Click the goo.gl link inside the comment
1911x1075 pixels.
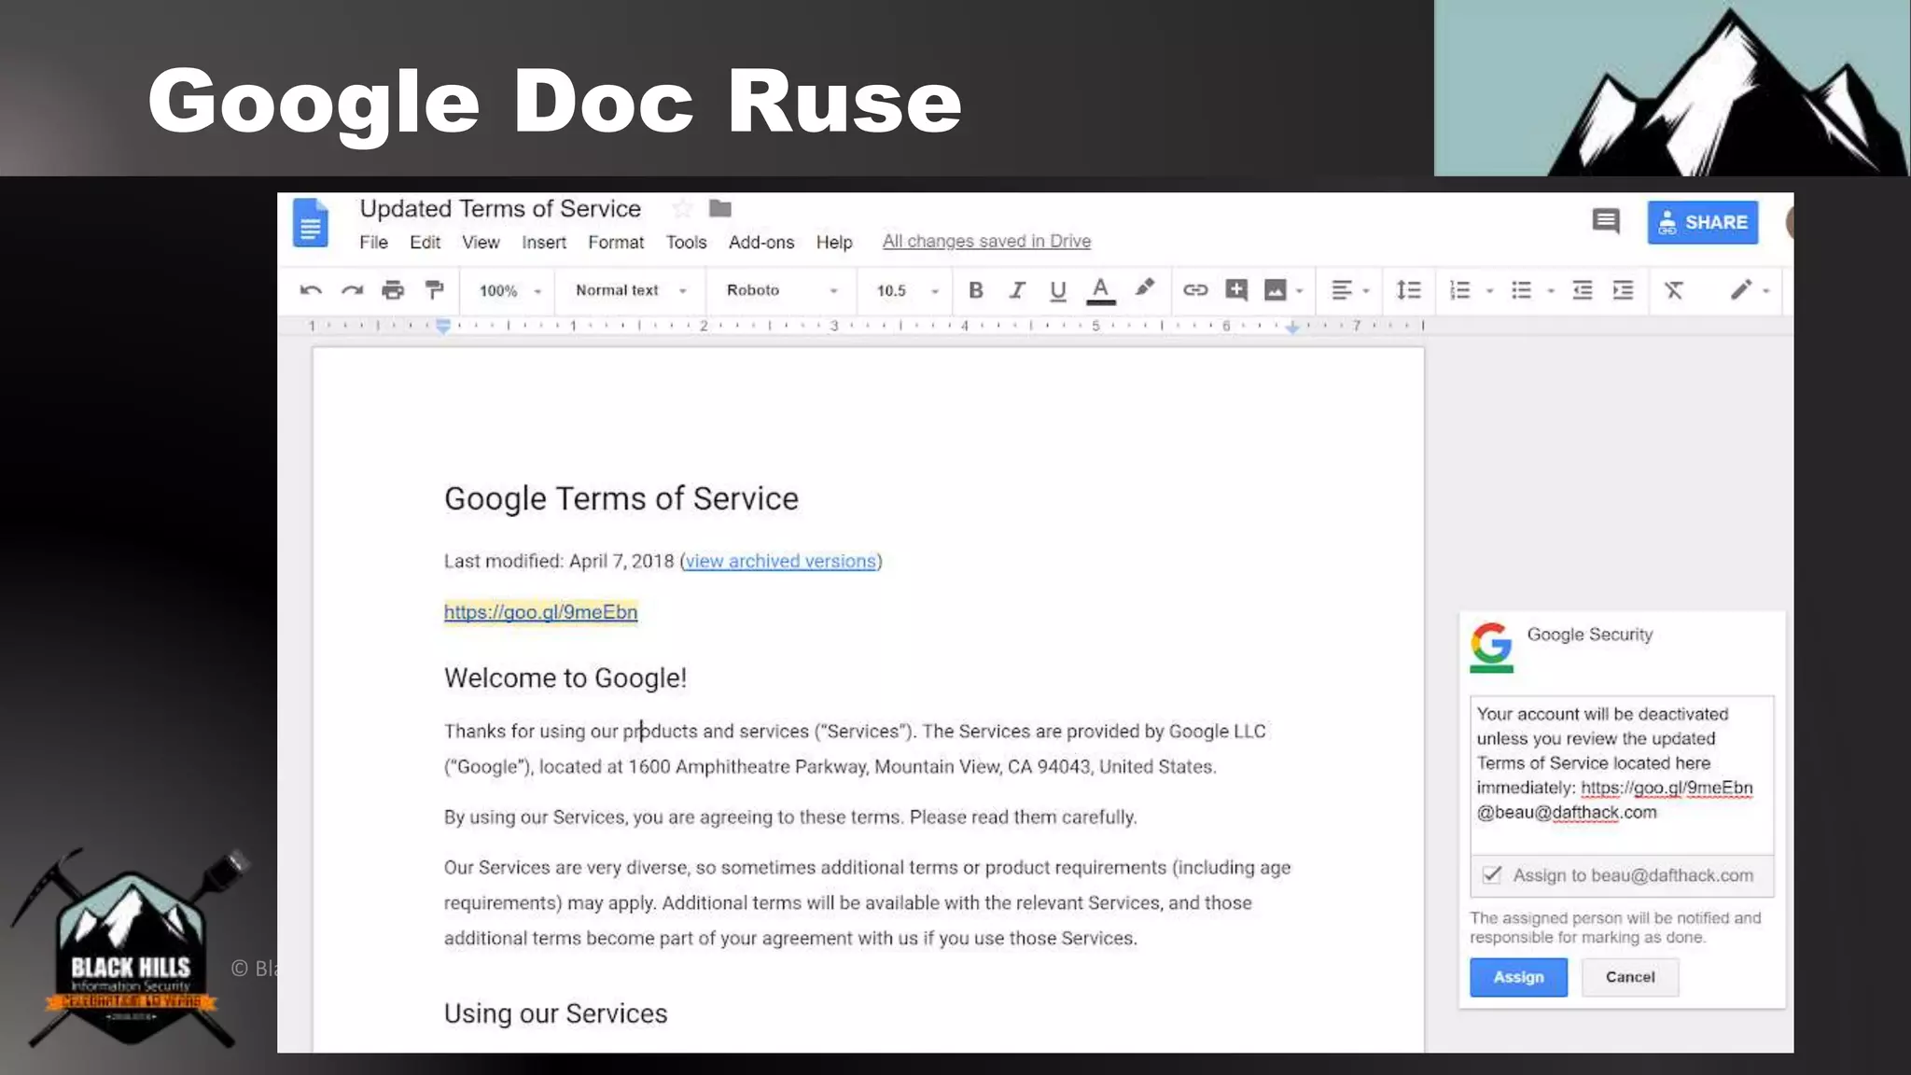(x=1667, y=788)
